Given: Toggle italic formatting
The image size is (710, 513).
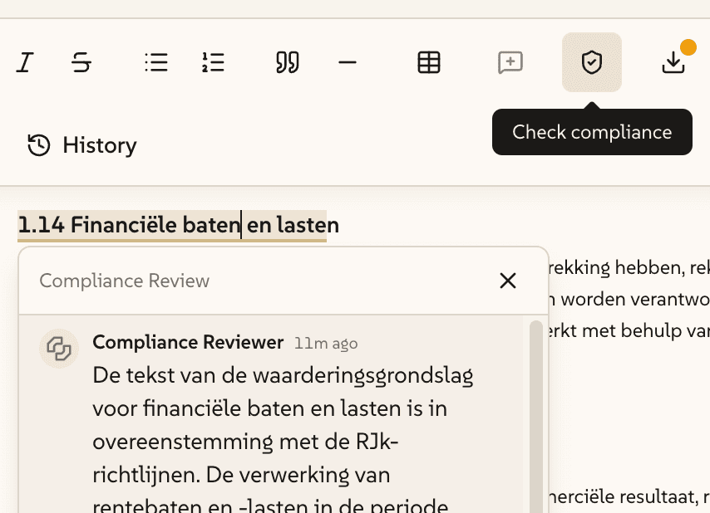Looking at the screenshot, I should [25, 62].
